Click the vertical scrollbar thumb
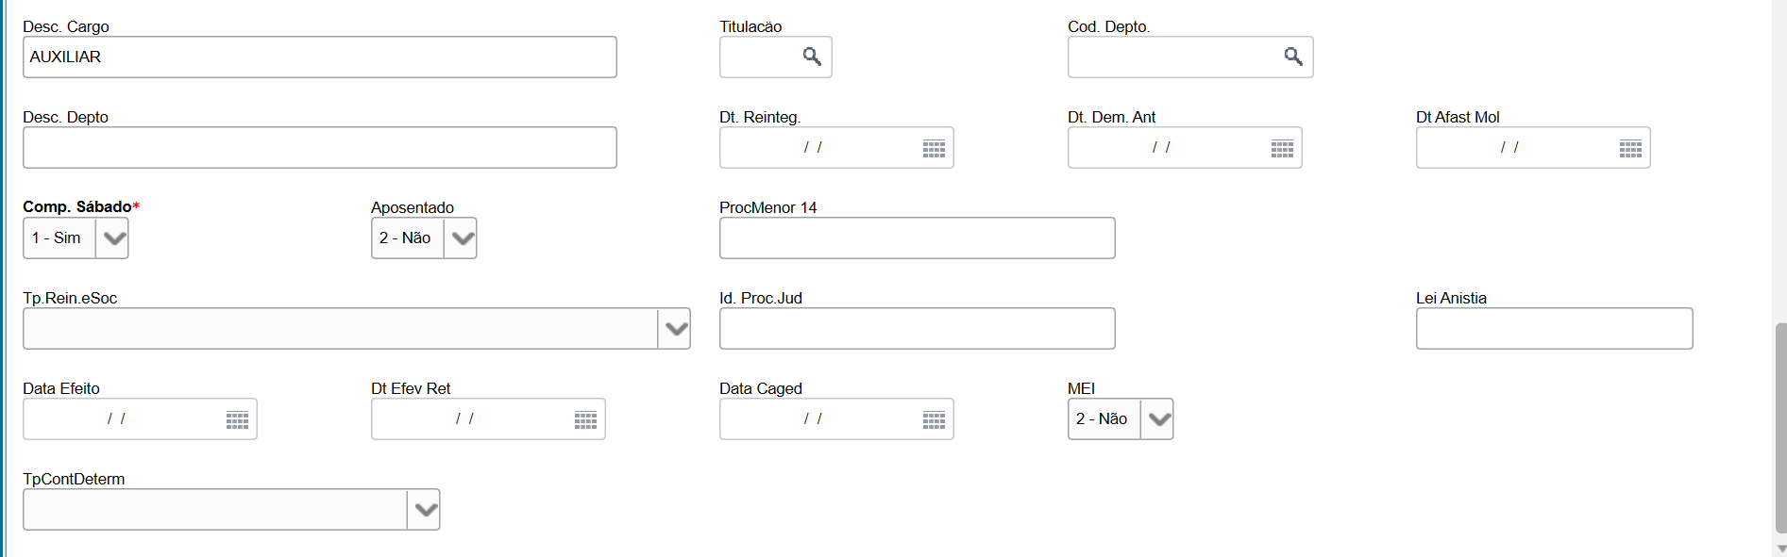The width and height of the screenshot is (1787, 557). coord(1780,428)
